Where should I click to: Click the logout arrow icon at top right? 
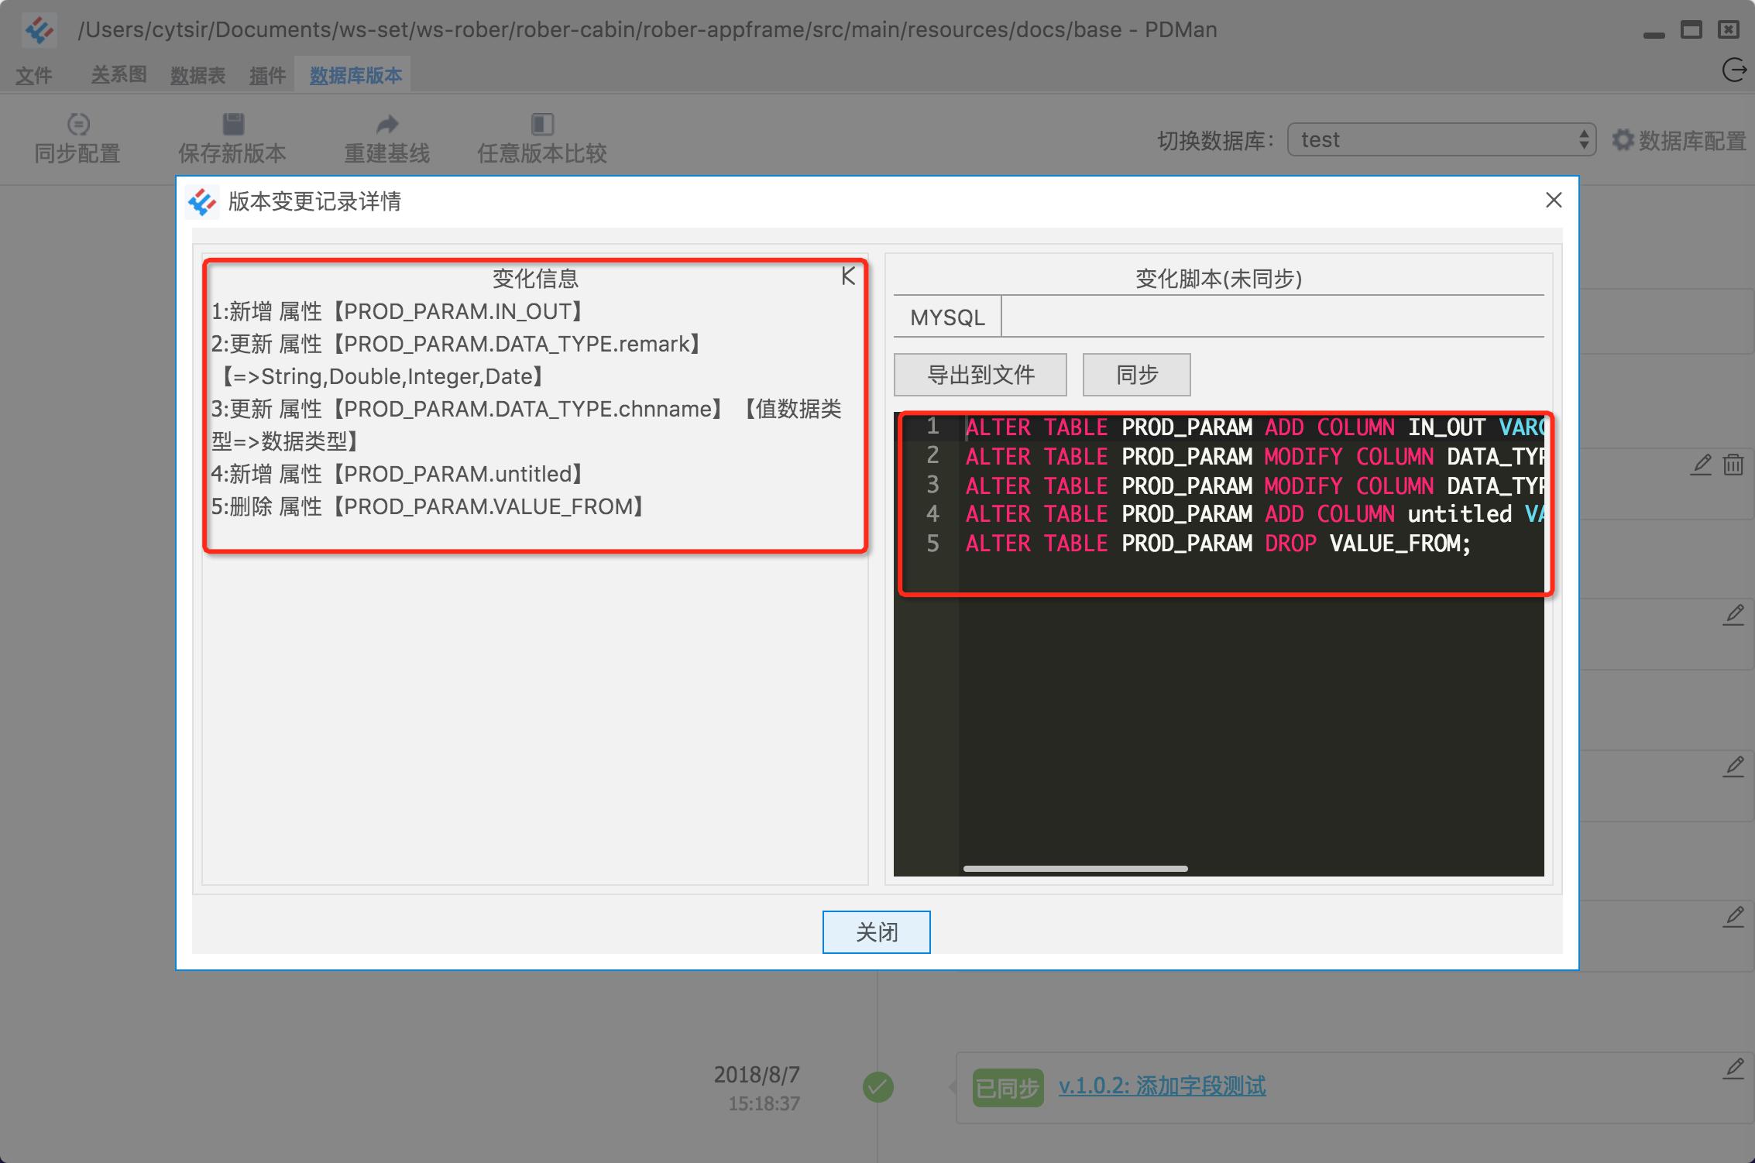point(1733,70)
